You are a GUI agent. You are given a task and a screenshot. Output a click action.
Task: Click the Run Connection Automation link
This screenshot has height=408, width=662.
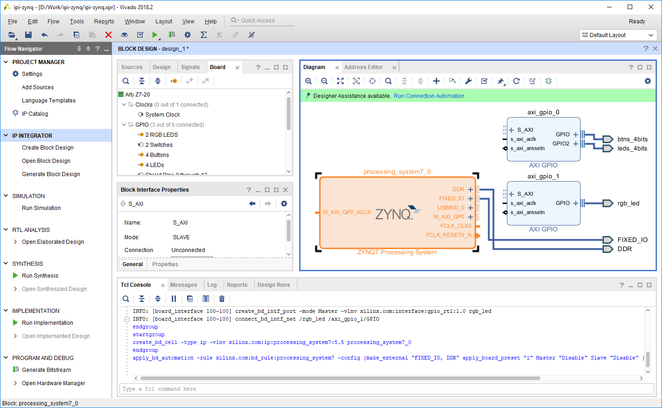point(429,96)
